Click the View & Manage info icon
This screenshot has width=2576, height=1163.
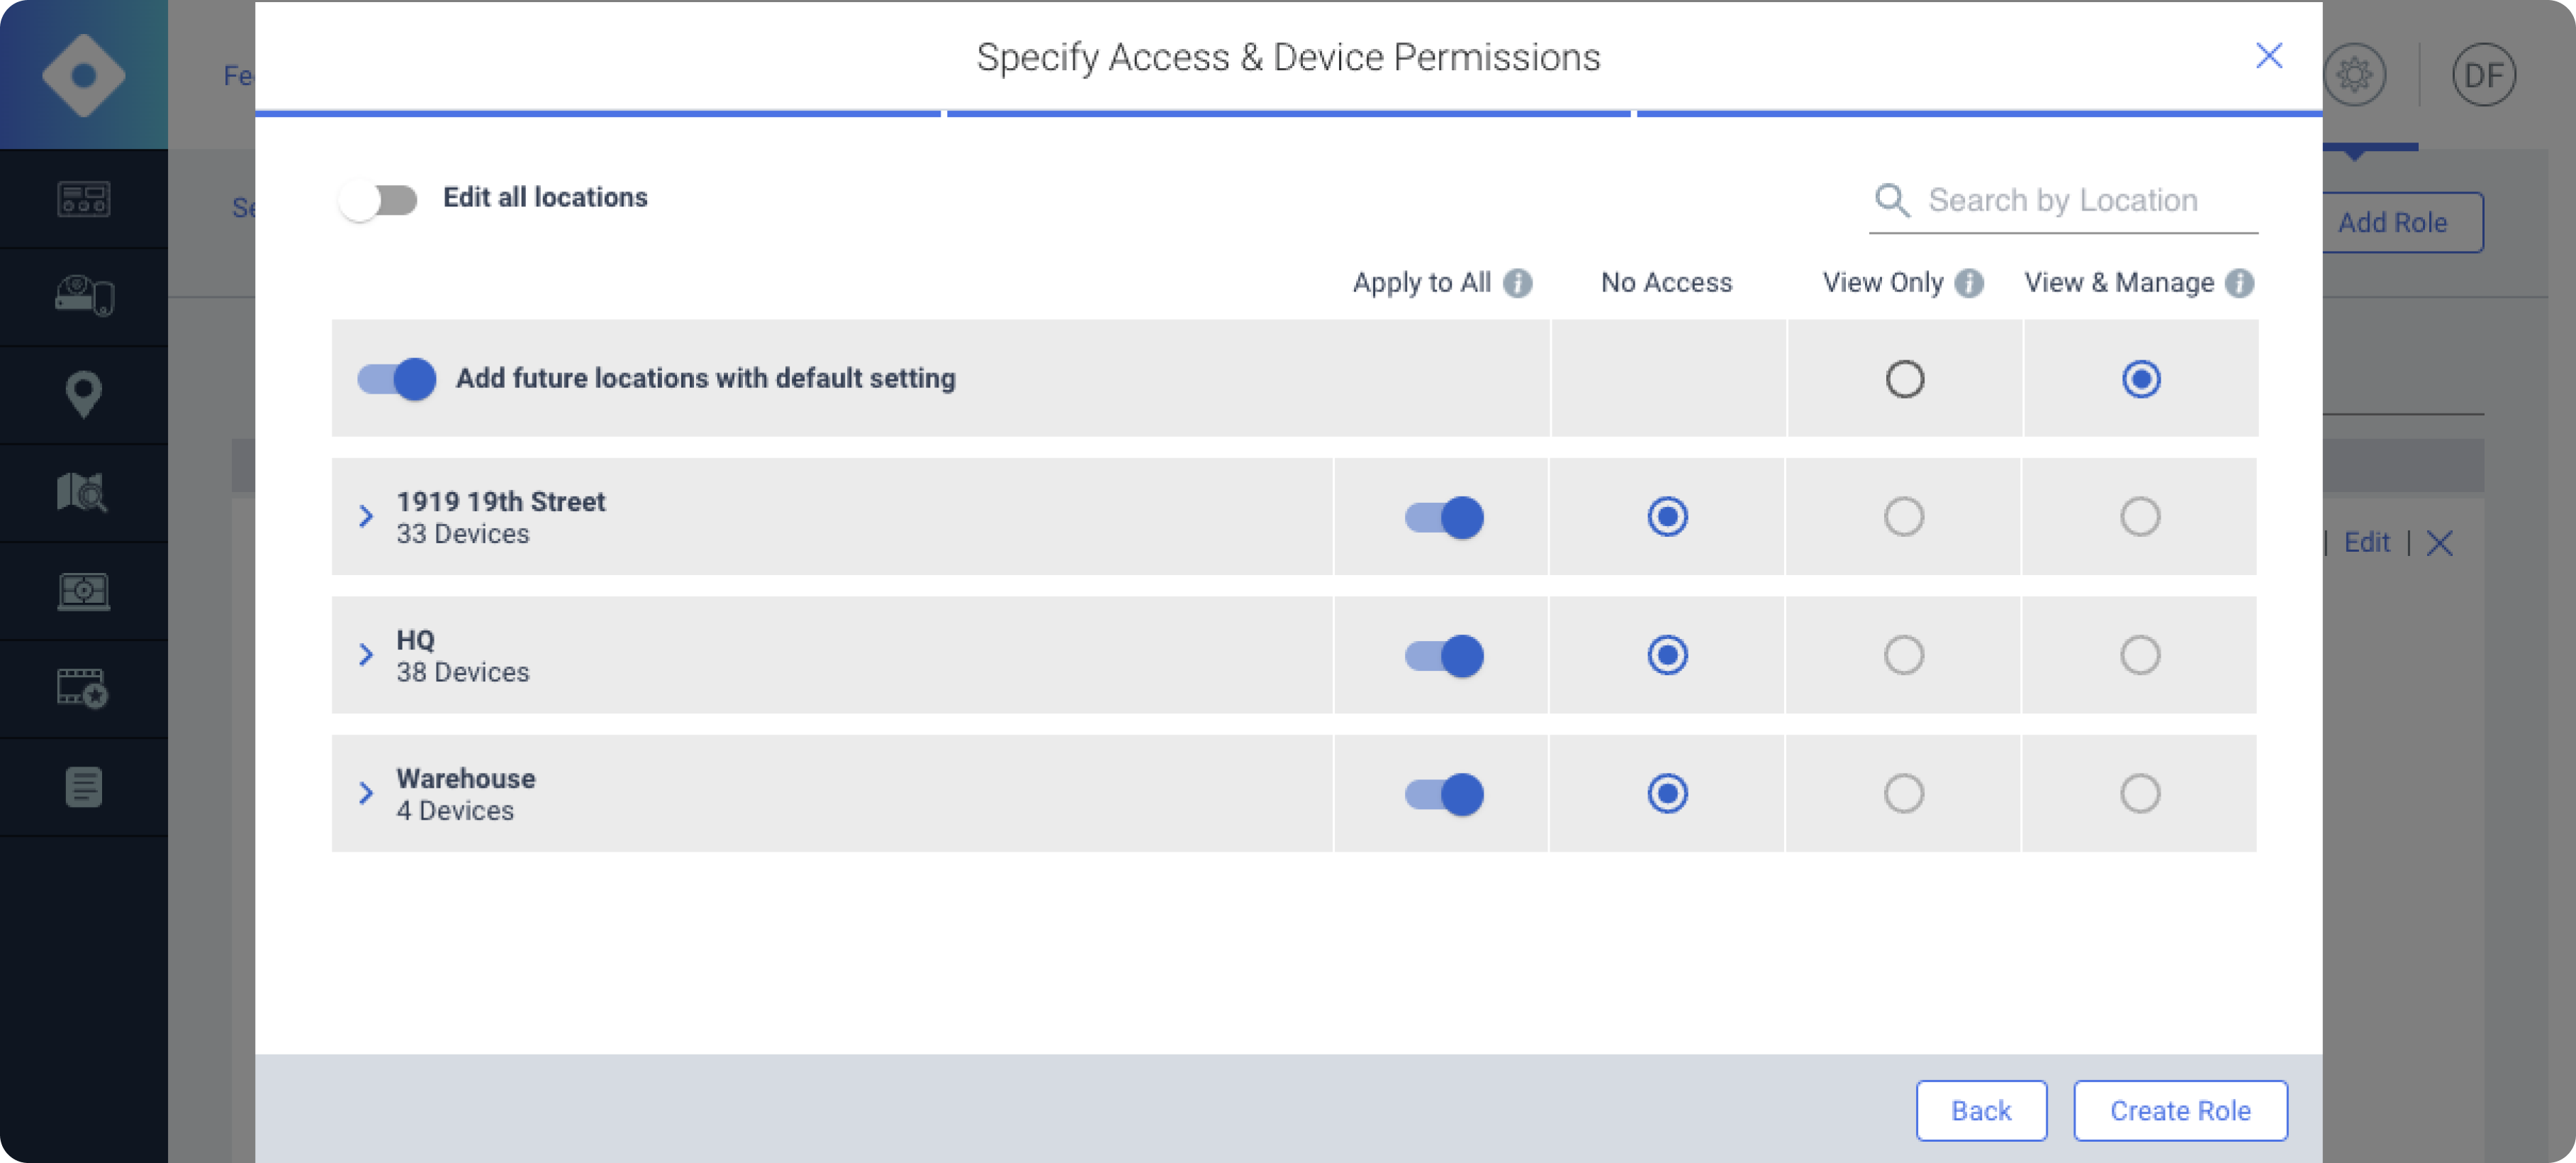tap(2239, 283)
